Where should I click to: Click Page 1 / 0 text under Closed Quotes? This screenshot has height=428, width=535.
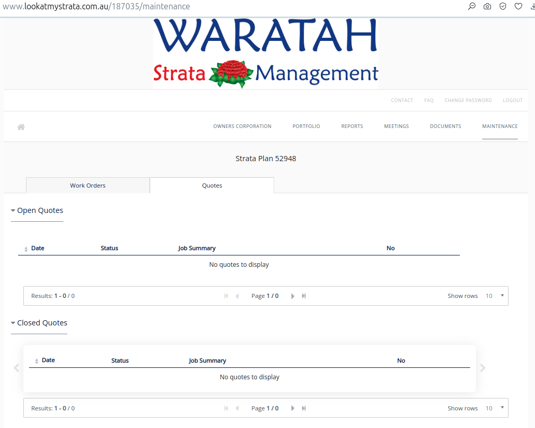tap(265, 408)
